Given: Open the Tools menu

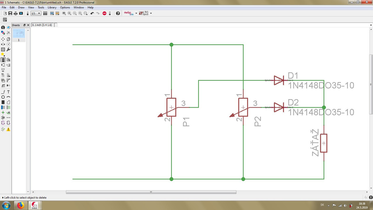Looking at the screenshot, I should coord(41,7).
